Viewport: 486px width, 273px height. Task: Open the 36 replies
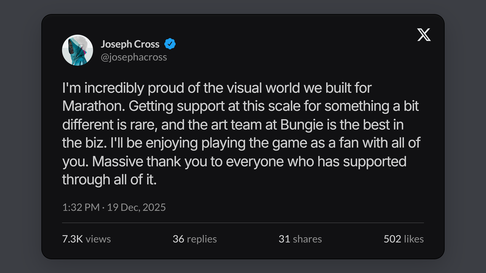[x=194, y=239]
